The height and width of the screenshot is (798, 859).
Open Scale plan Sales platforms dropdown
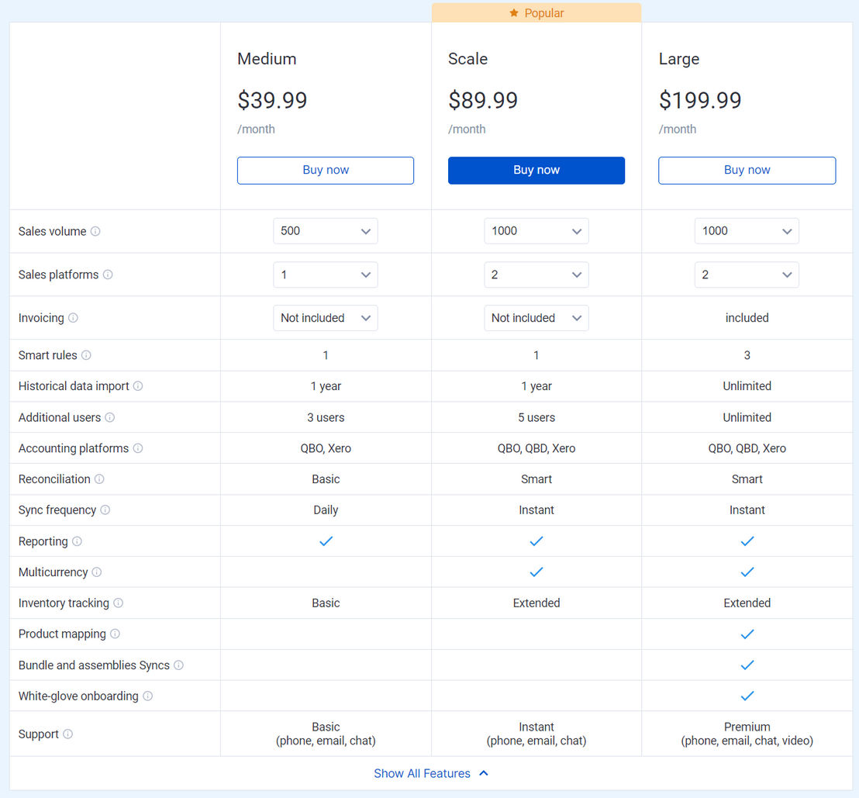536,275
